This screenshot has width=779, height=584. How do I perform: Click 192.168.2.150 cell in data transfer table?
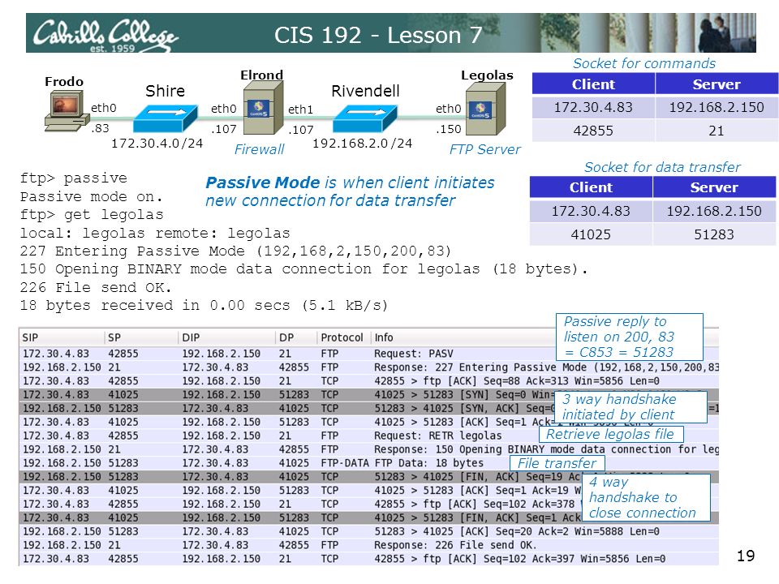[714, 211]
